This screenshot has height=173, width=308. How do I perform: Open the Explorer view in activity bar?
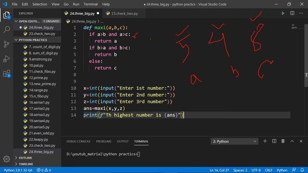coord(6,15)
